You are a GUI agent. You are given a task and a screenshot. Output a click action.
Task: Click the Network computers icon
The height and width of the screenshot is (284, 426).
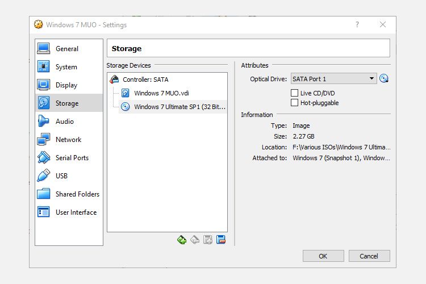pos(44,139)
